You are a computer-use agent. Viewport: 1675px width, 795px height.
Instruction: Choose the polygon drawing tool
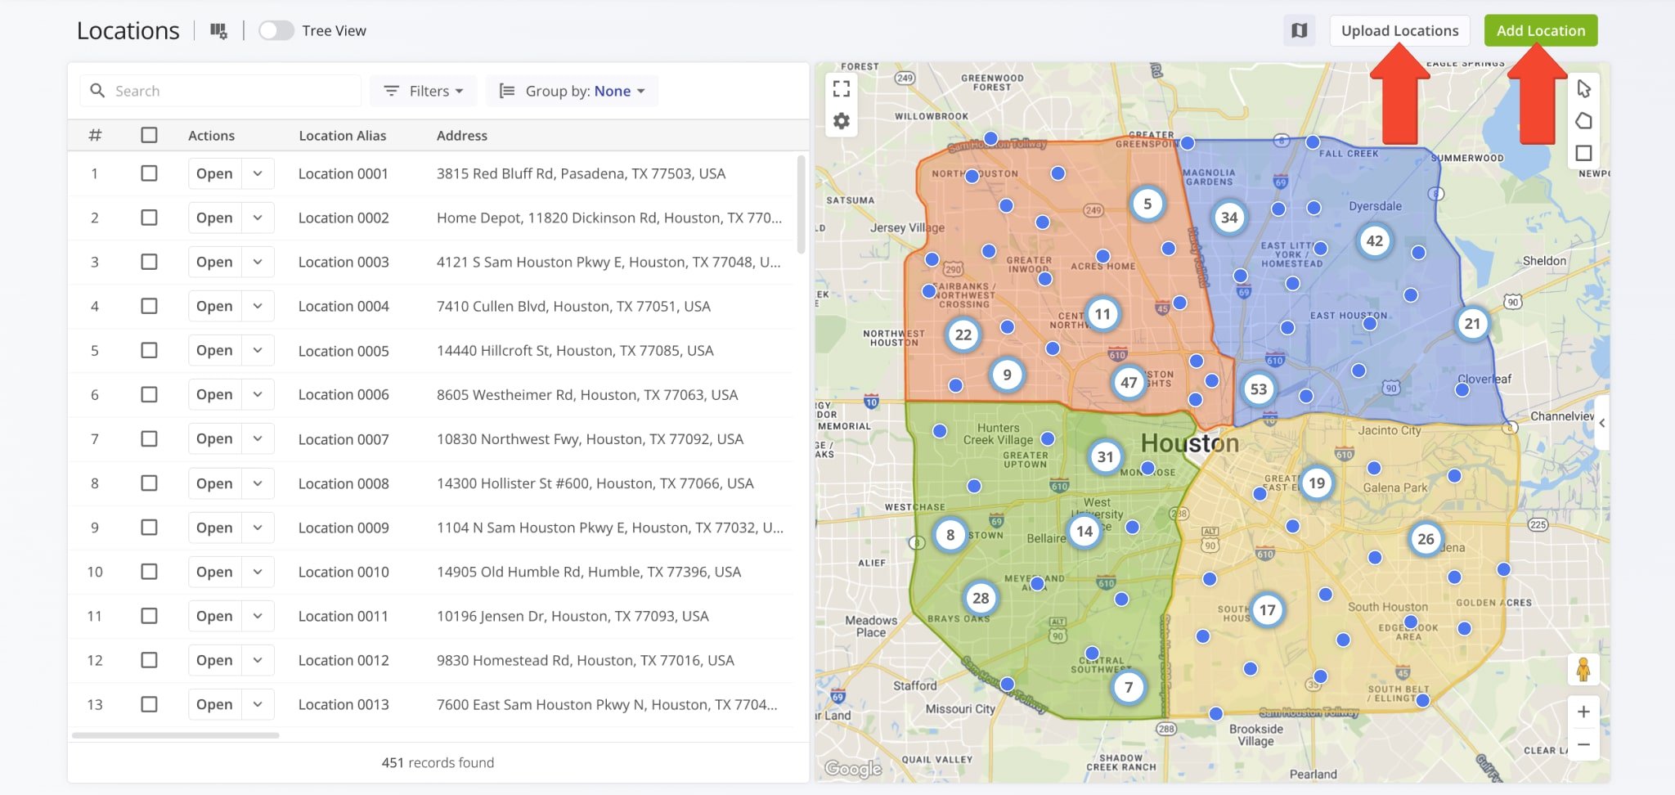1583,121
